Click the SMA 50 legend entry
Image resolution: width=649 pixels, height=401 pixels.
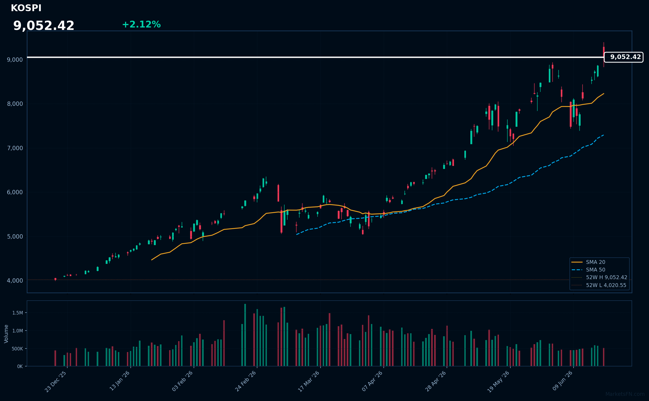[x=588, y=270]
